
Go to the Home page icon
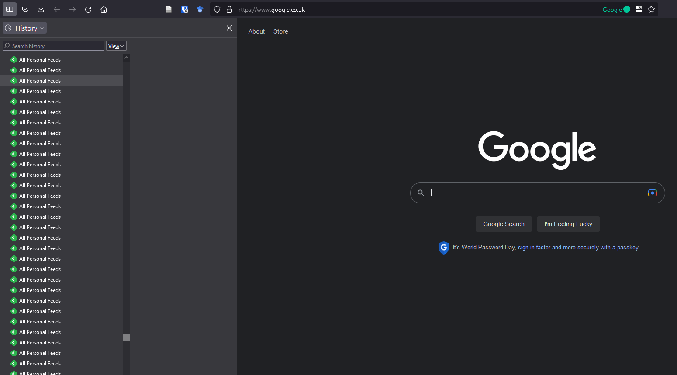pos(104,9)
